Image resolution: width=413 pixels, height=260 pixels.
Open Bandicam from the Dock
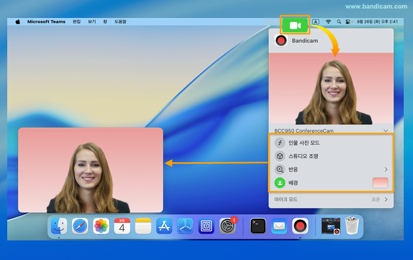click(300, 226)
